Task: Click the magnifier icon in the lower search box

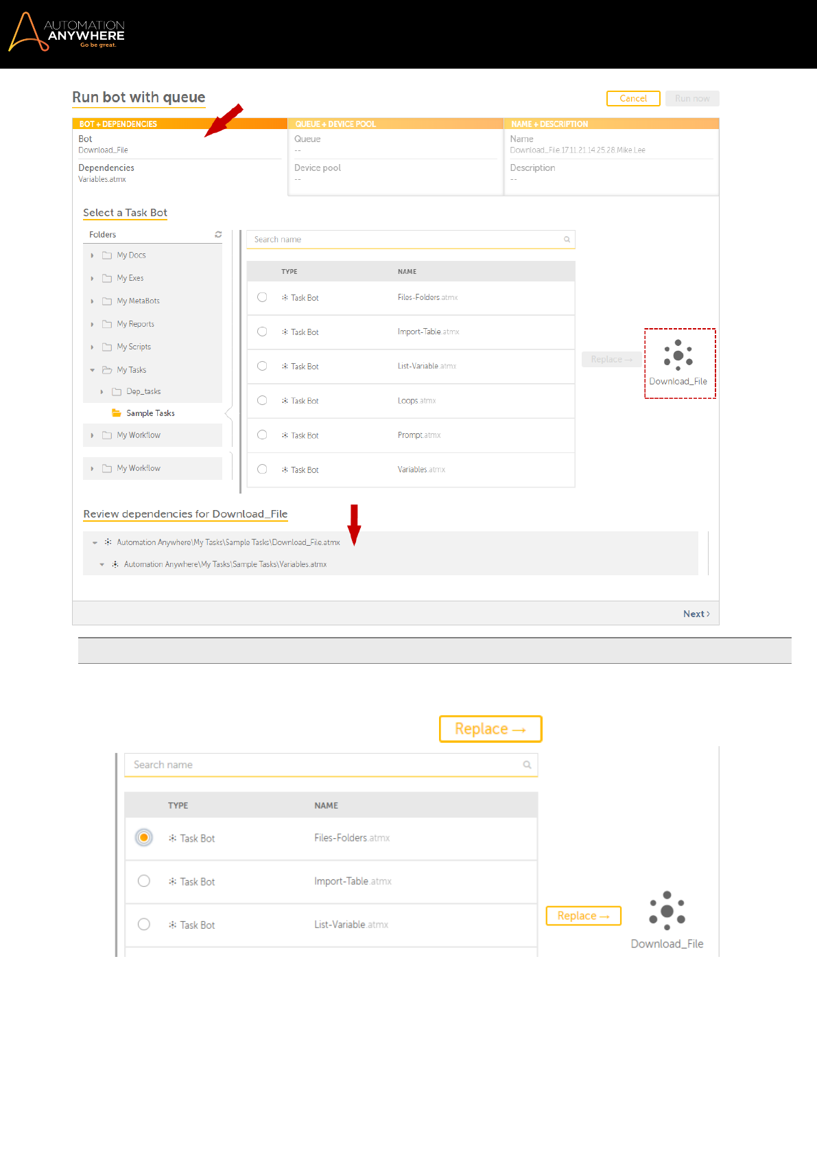Action: [527, 765]
